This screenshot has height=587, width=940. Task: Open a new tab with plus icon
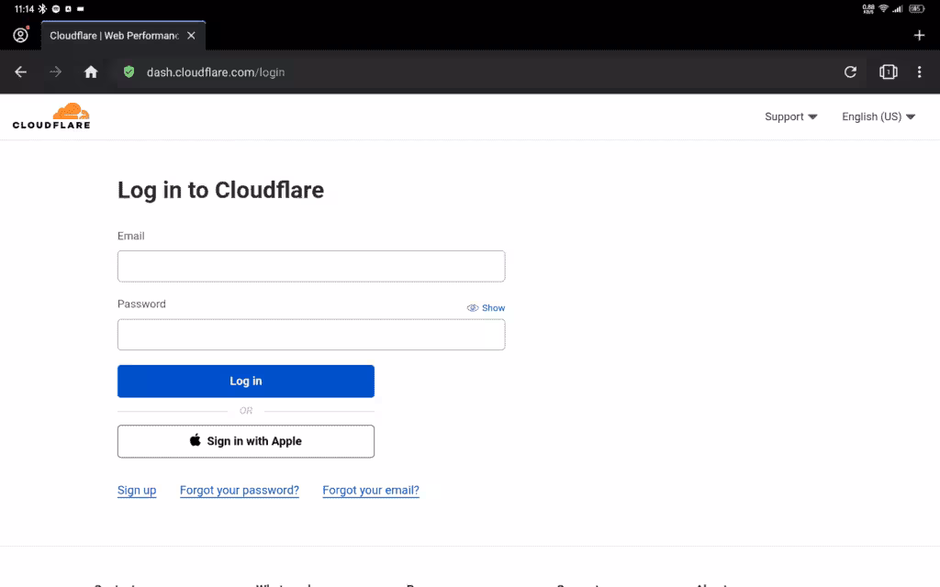coord(919,36)
